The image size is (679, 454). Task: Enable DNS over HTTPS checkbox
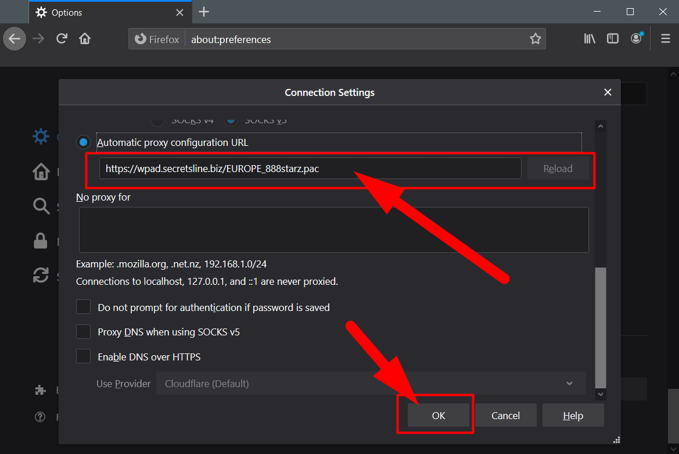84,356
